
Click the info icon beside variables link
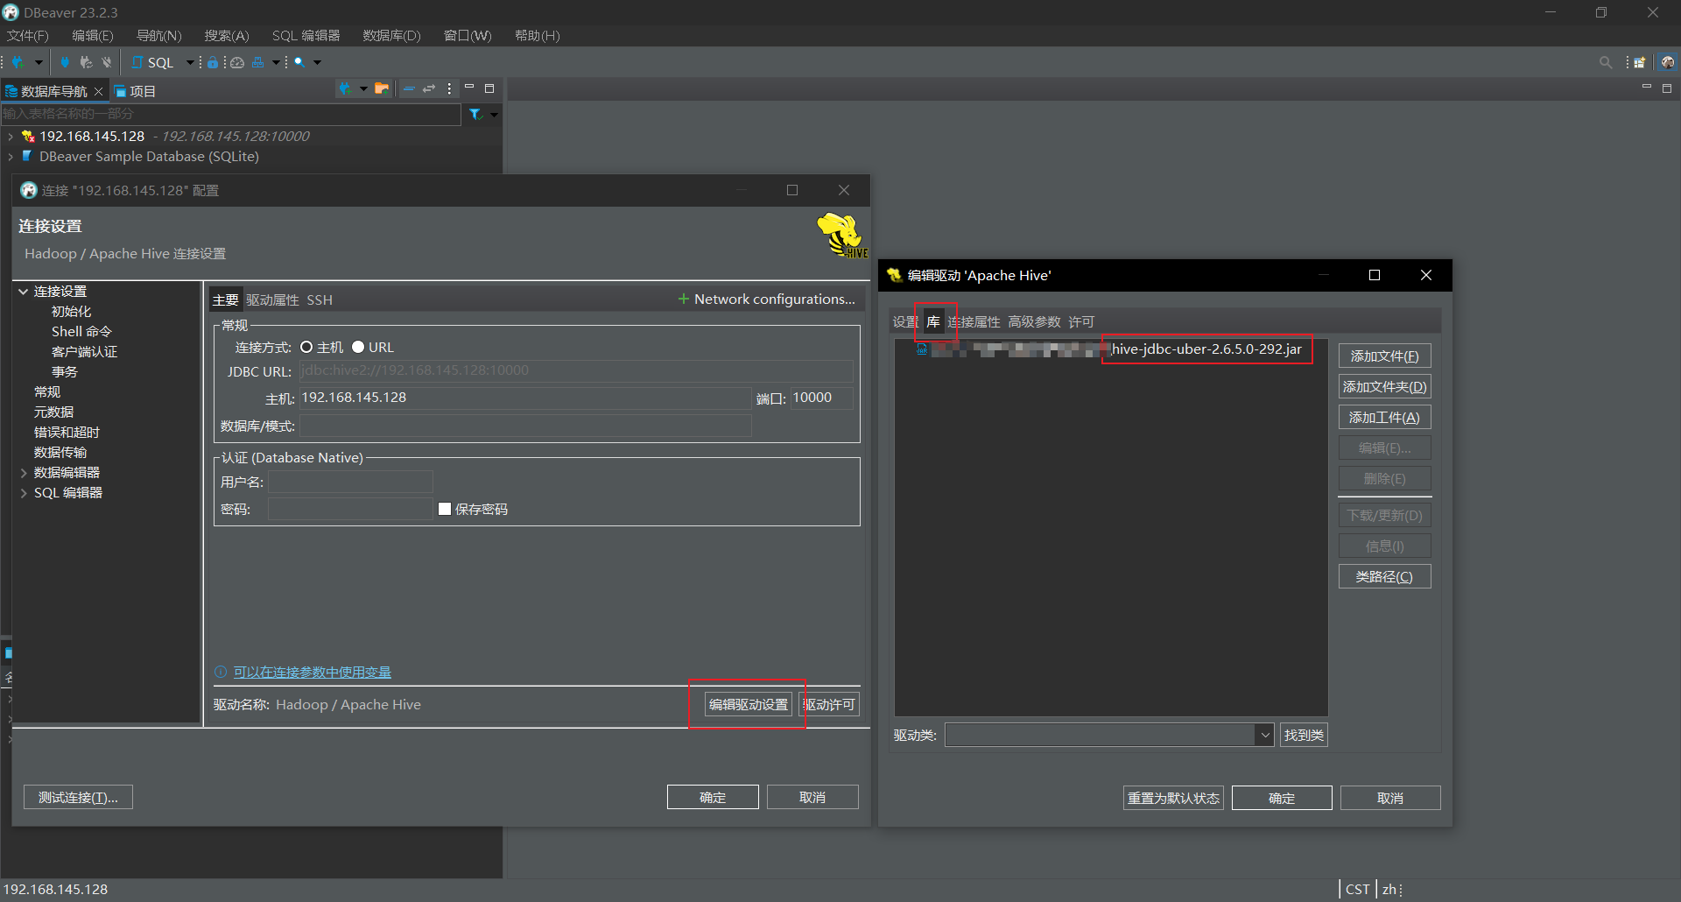coord(221,672)
